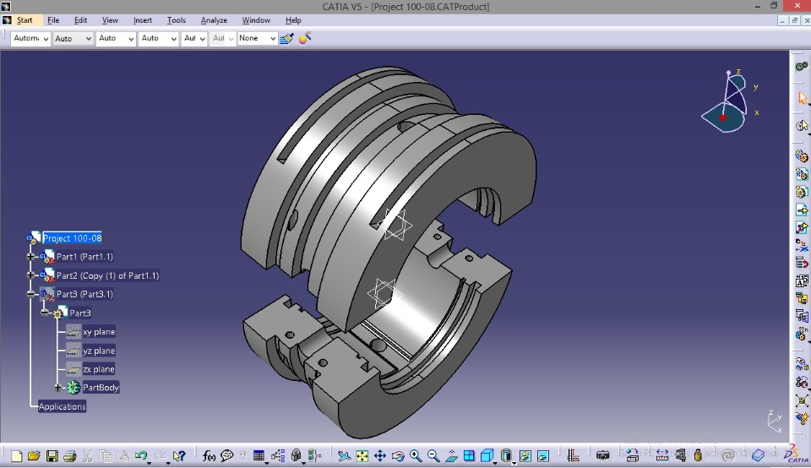Collapse Part3 (Part3.1) tree node
811x468 pixels.
click(30, 294)
